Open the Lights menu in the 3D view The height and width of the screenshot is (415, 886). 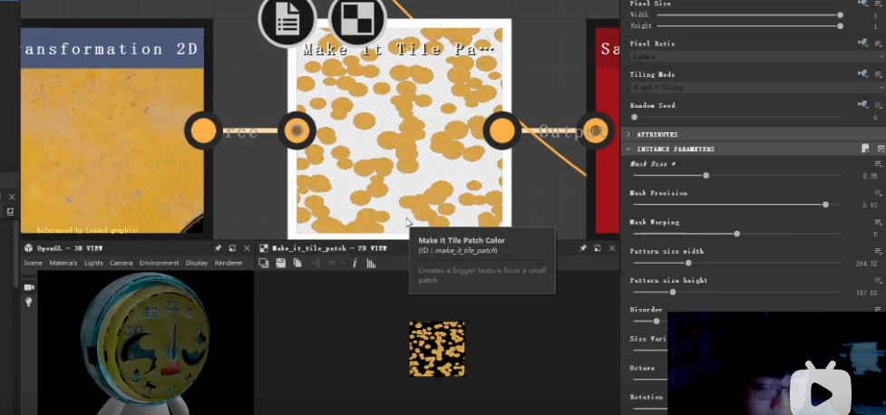pos(93,263)
